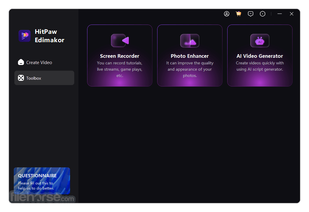Open the hexagon settings menu icon

pyautogui.click(x=263, y=14)
